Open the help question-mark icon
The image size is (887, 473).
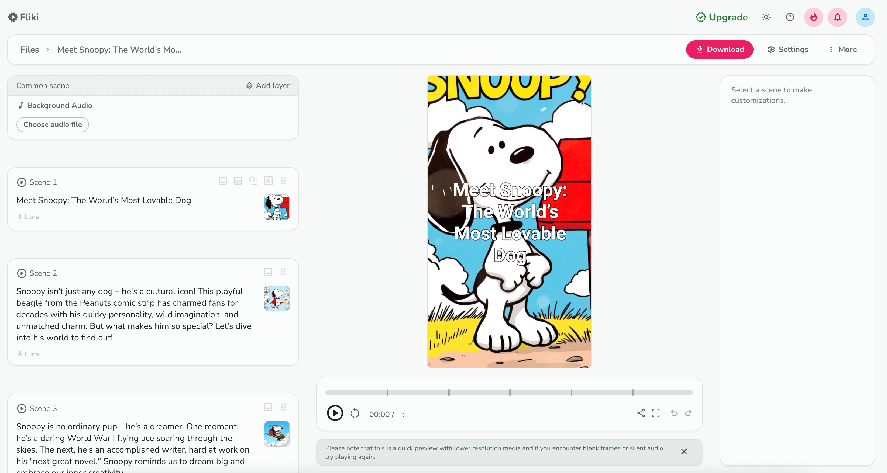790,17
